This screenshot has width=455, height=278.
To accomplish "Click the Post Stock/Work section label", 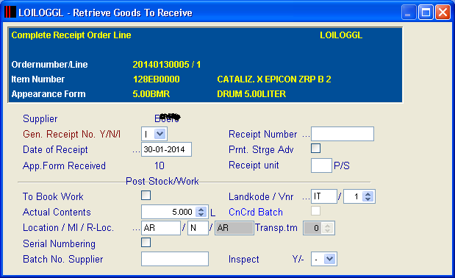I will (x=162, y=182).
